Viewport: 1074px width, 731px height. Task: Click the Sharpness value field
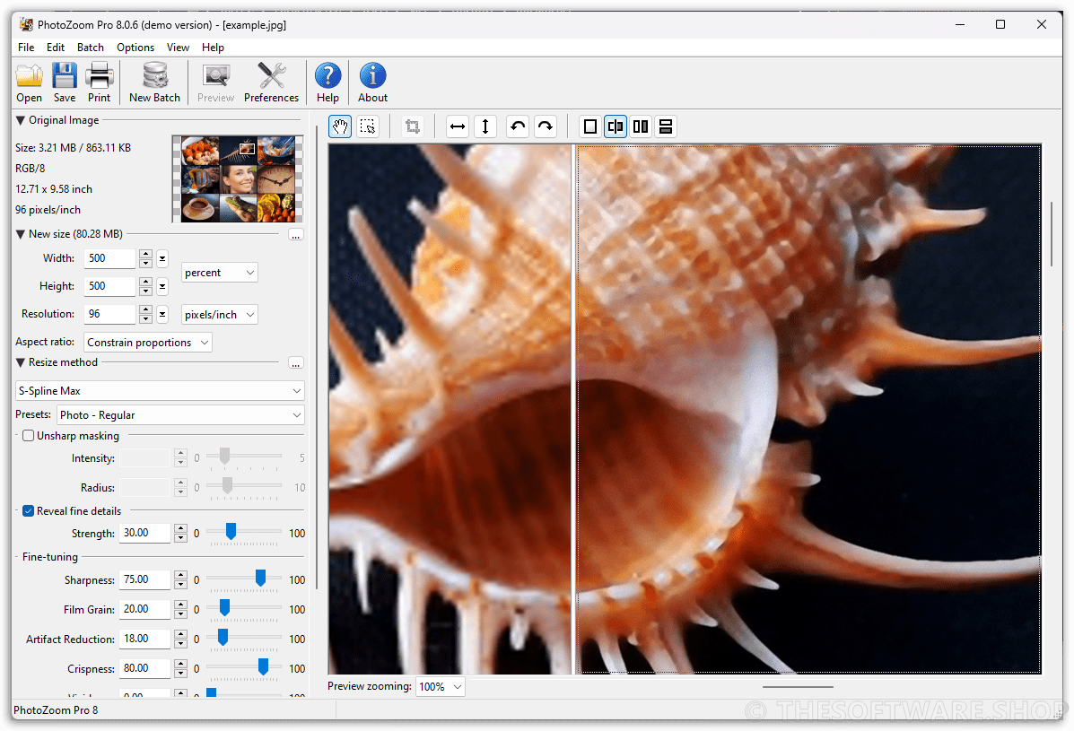coord(144,579)
